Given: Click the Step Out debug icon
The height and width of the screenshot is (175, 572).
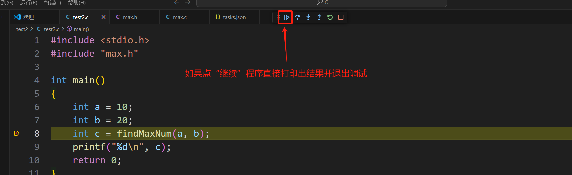Looking at the screenshot, I should point(319,17).
